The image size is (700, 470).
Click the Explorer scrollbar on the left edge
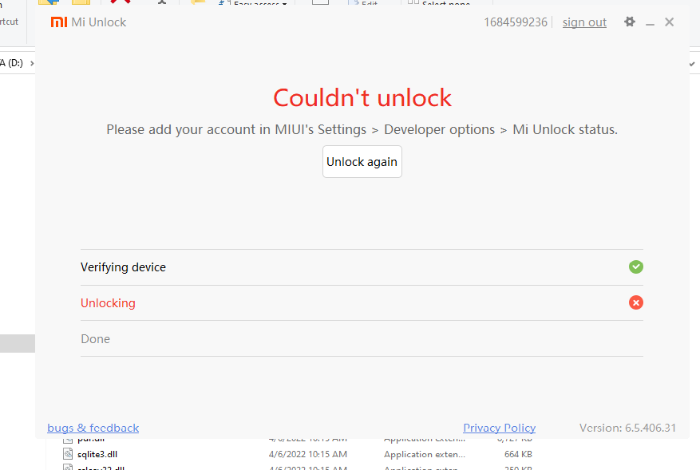(17, 343)
